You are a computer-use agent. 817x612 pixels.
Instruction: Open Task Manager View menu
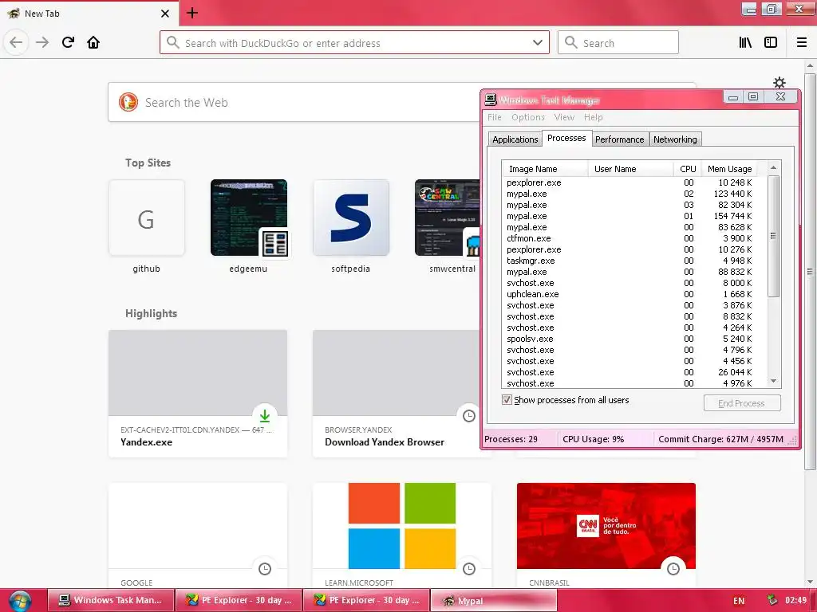tap(564, 117)
